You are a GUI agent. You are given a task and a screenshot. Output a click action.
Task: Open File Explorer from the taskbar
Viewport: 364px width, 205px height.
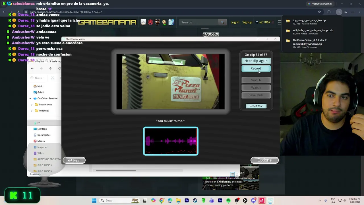click(178, 200)
